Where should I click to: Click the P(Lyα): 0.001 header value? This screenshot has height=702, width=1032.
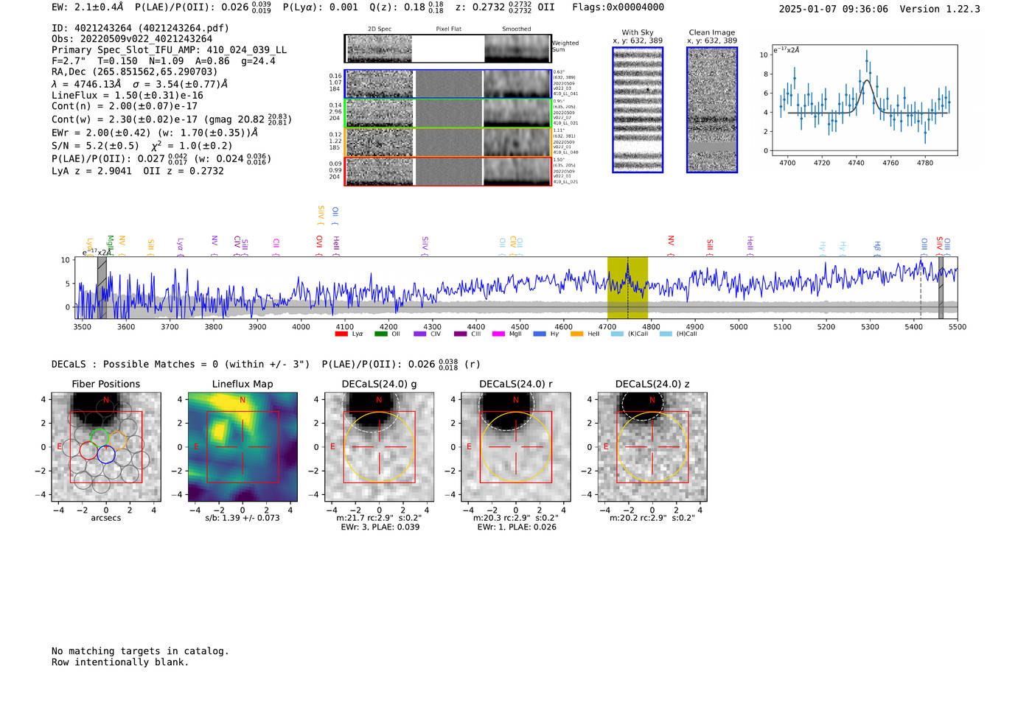(321, 7)
